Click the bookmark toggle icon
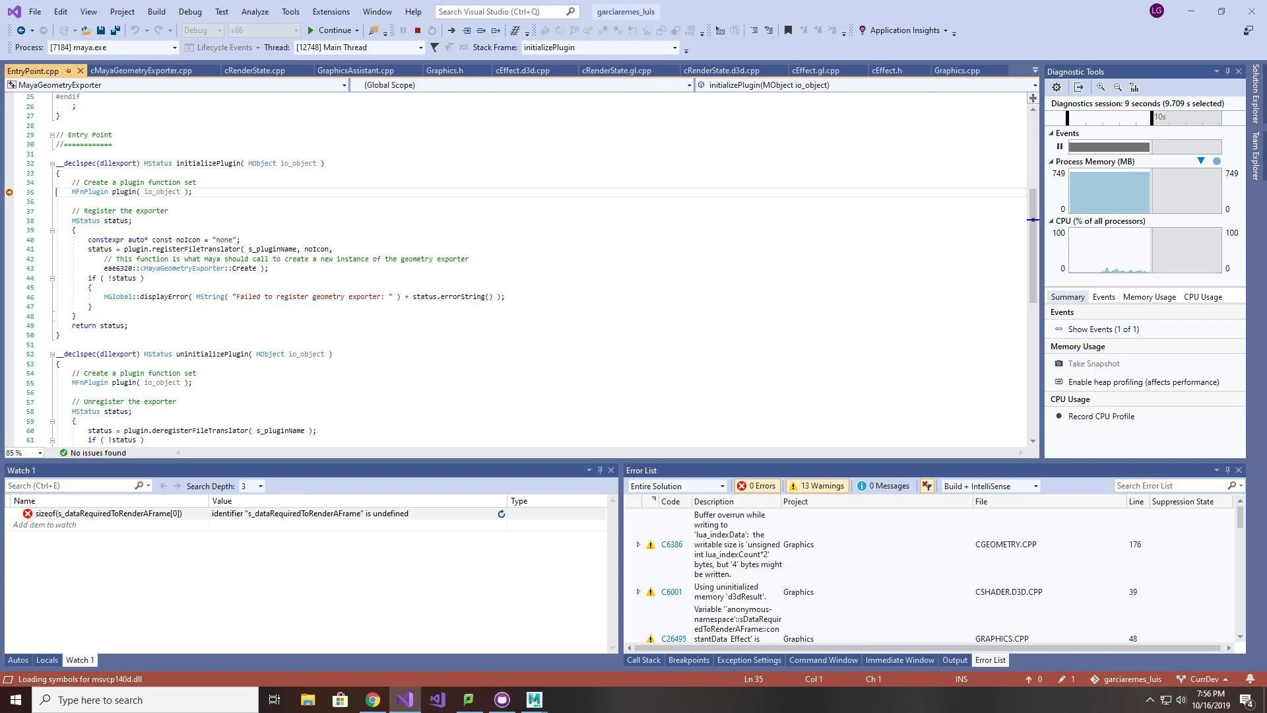This screenshot has height=713, width=1267. point(788,30)
